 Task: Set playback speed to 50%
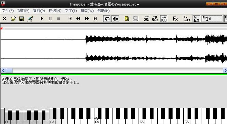(155, 19)
